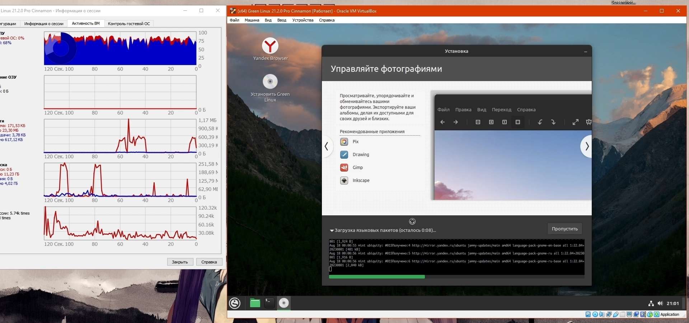Click the hard disk indicator in the VirtualBox status bar

click(588, 314)
